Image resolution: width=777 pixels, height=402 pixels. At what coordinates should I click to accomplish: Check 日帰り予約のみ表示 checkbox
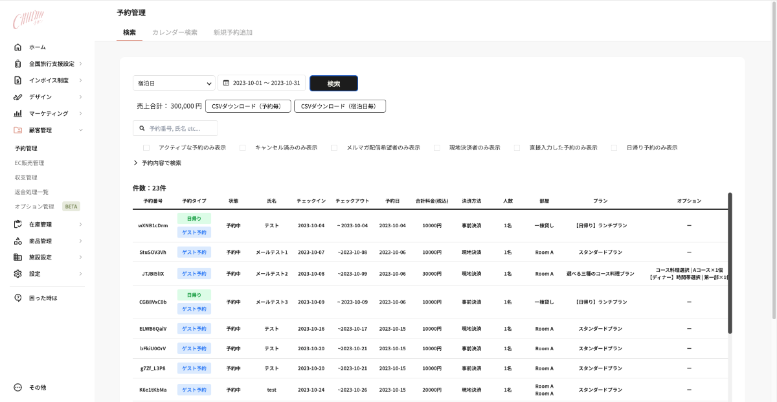click(614, 148)
